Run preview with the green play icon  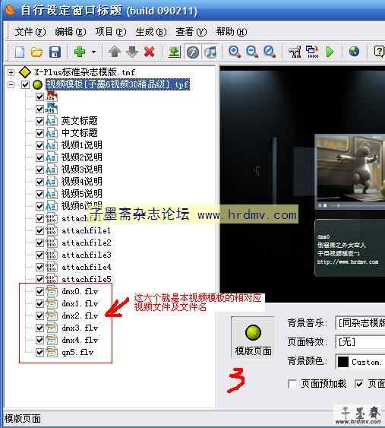coord(330,52)
